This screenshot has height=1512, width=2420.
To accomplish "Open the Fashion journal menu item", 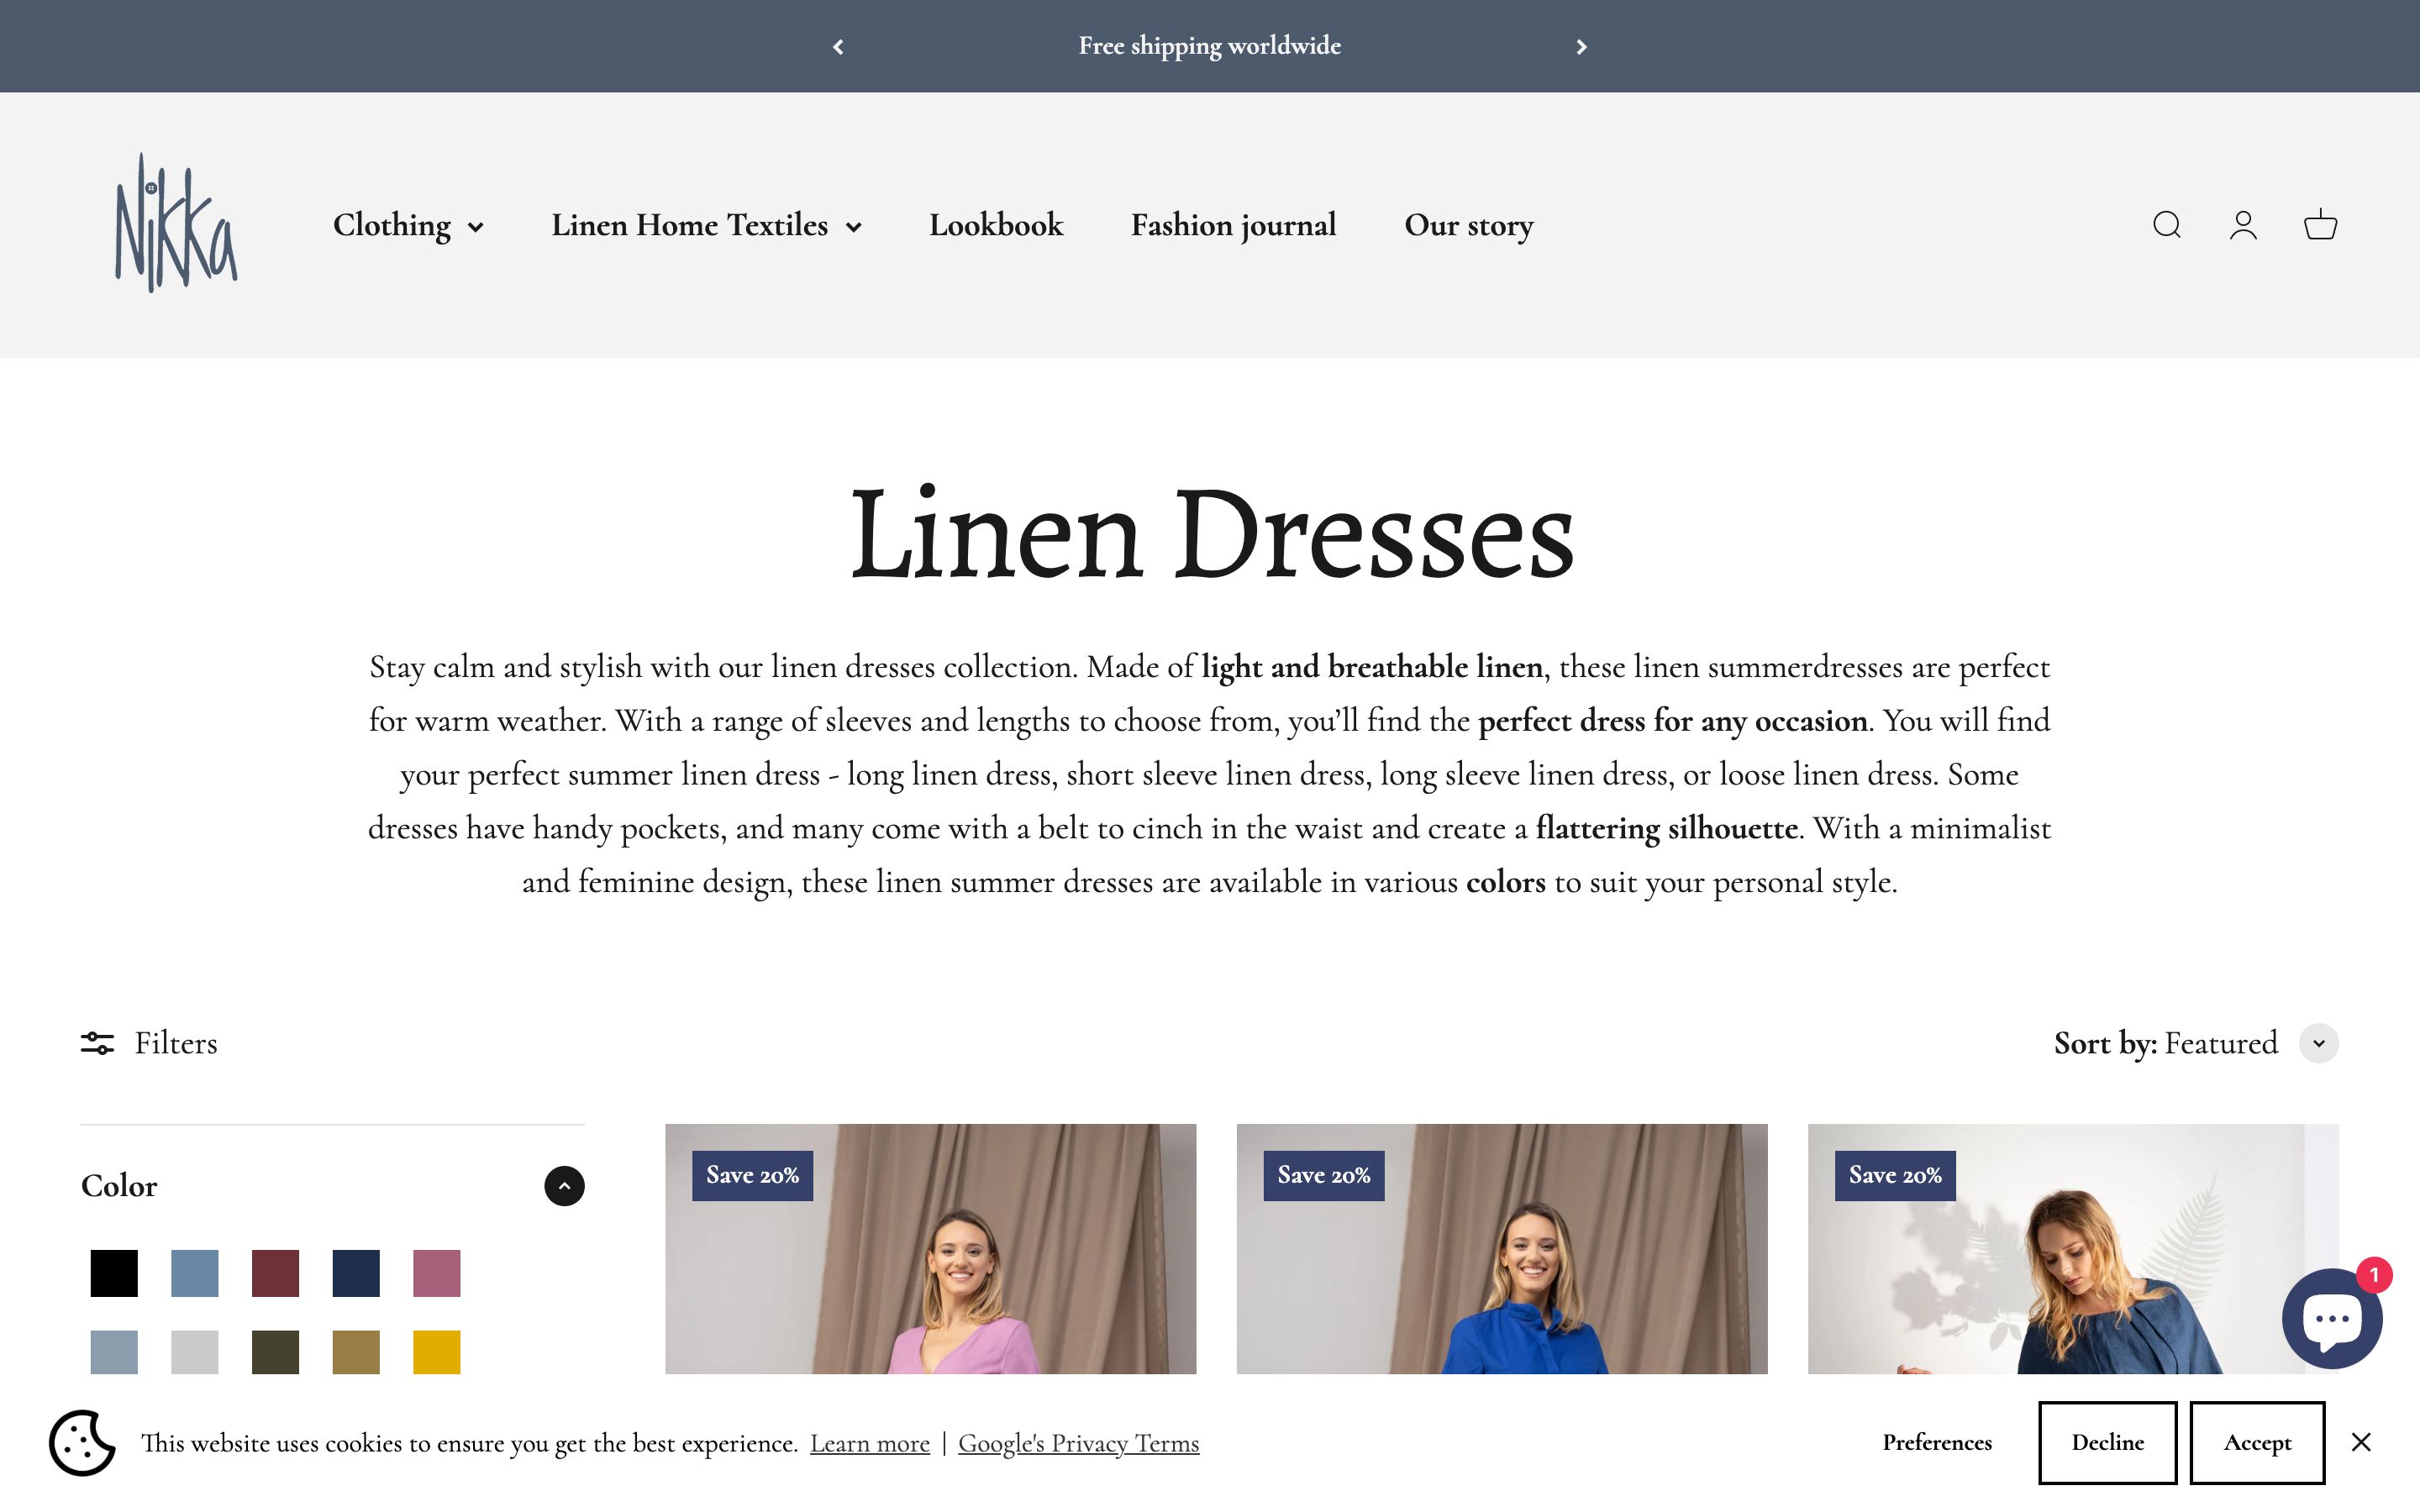I will [1233, 226].
